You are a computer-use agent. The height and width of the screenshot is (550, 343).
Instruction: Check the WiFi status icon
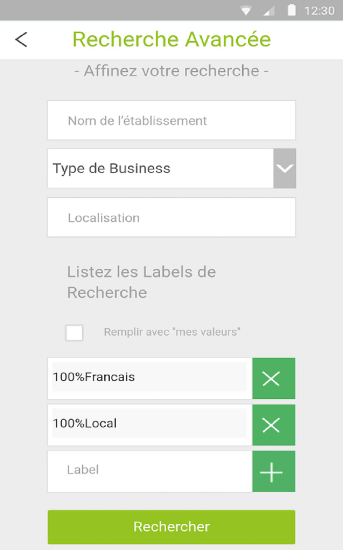[x=246, y=11]
